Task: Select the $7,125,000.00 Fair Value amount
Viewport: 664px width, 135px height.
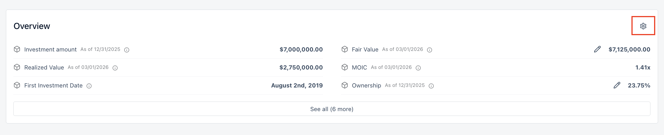Action: (x=629, y=49)
